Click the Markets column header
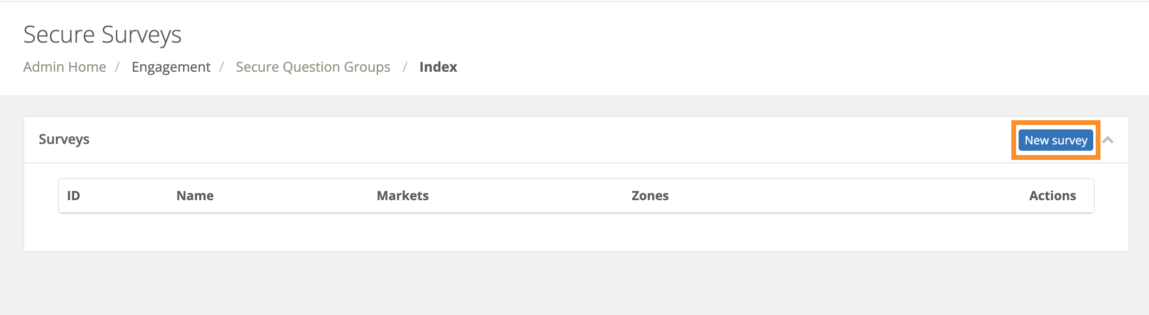This screenshot has width=1149, height=315. (x=402, y=195)
